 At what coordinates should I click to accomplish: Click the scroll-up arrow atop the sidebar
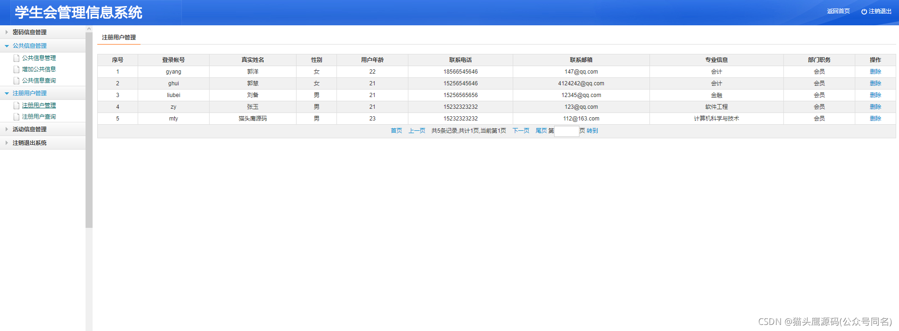tap(89, 29)
